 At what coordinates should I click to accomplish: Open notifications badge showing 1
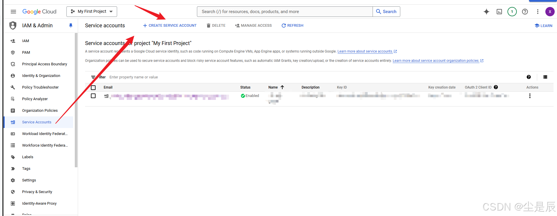pyautogui.click(x=512, y=12)
